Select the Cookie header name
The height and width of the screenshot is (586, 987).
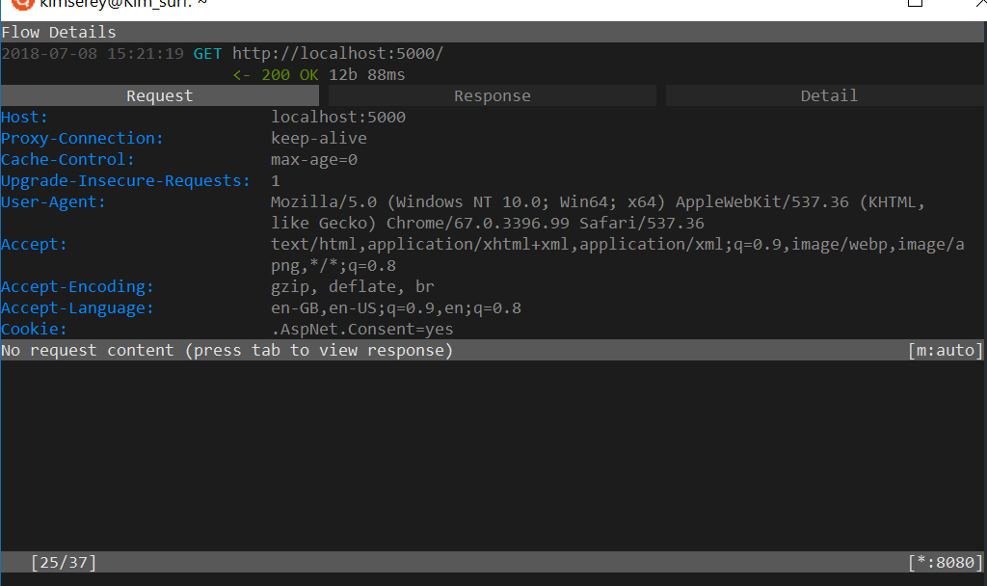34,330
